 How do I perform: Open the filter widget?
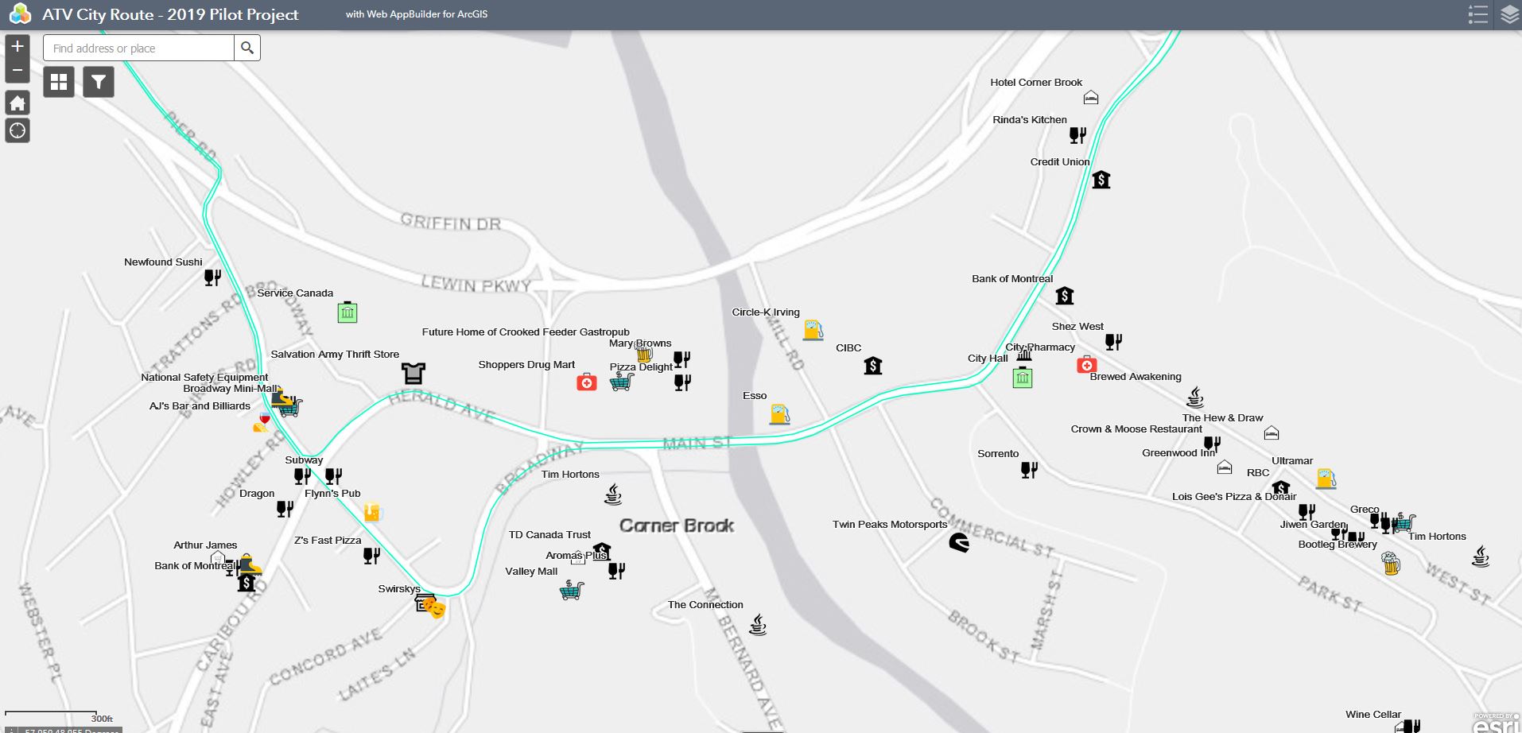(x=99, y=82)
